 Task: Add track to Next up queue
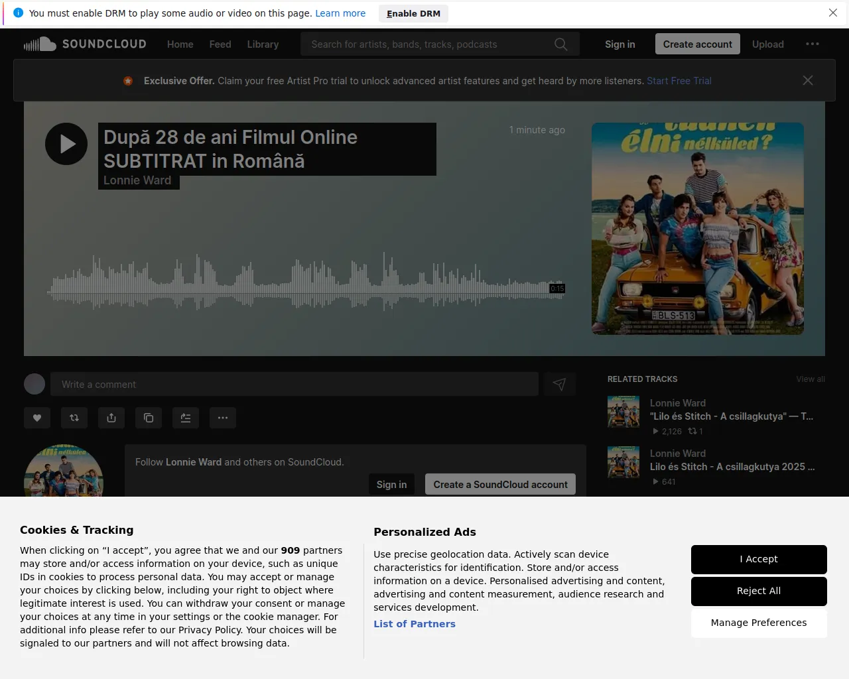click(x=186, y=418)
